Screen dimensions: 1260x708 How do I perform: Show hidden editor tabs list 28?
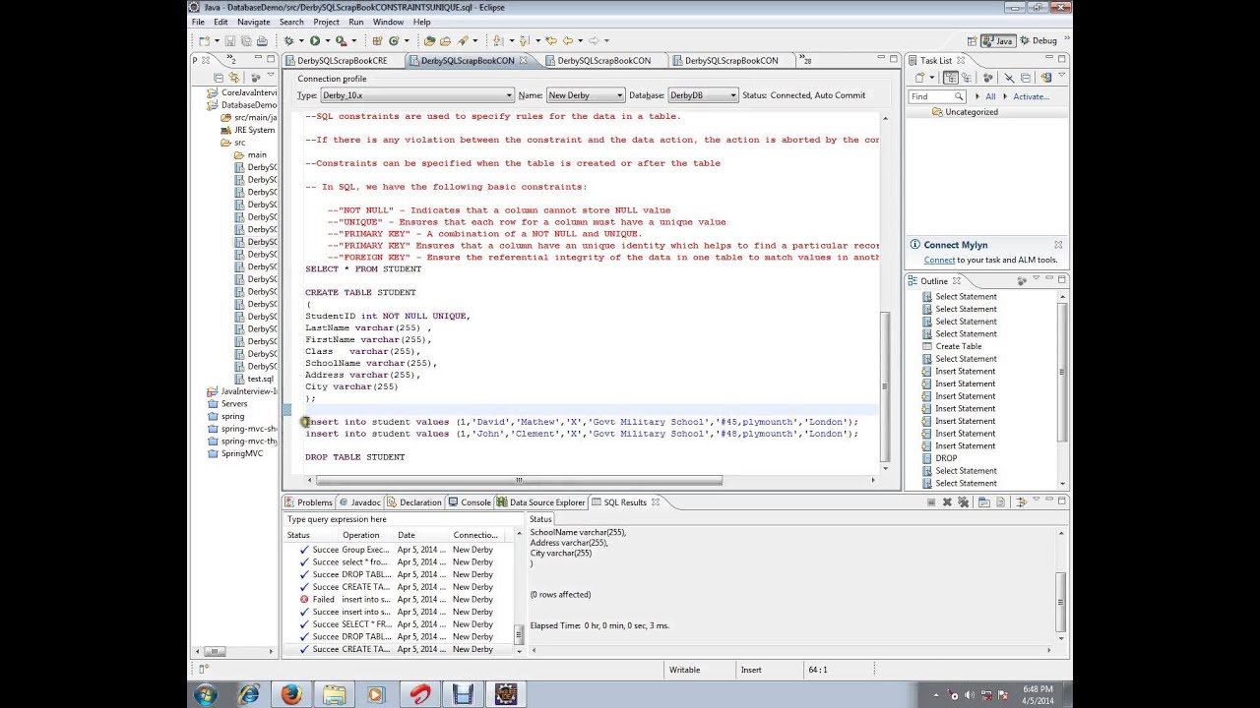click(x=805, y=60)
